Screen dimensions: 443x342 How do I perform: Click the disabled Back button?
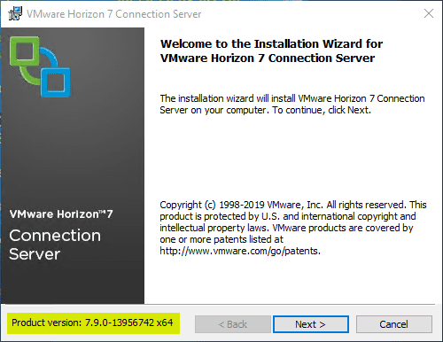[233, 324]
